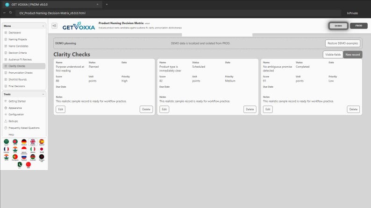
Task: Edit the 'Purpose understood at first reading' record
Action: point(61,109)
